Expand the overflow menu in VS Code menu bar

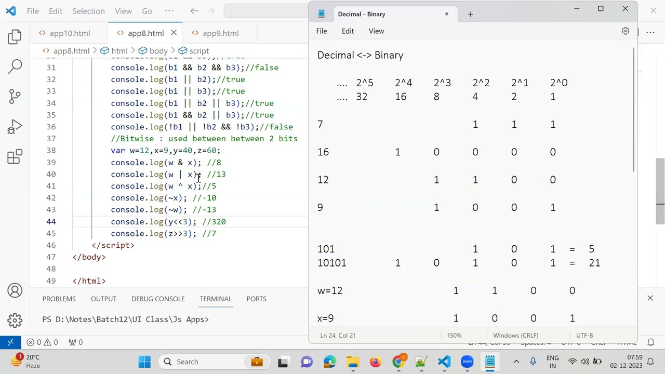[x=169, y=11]
